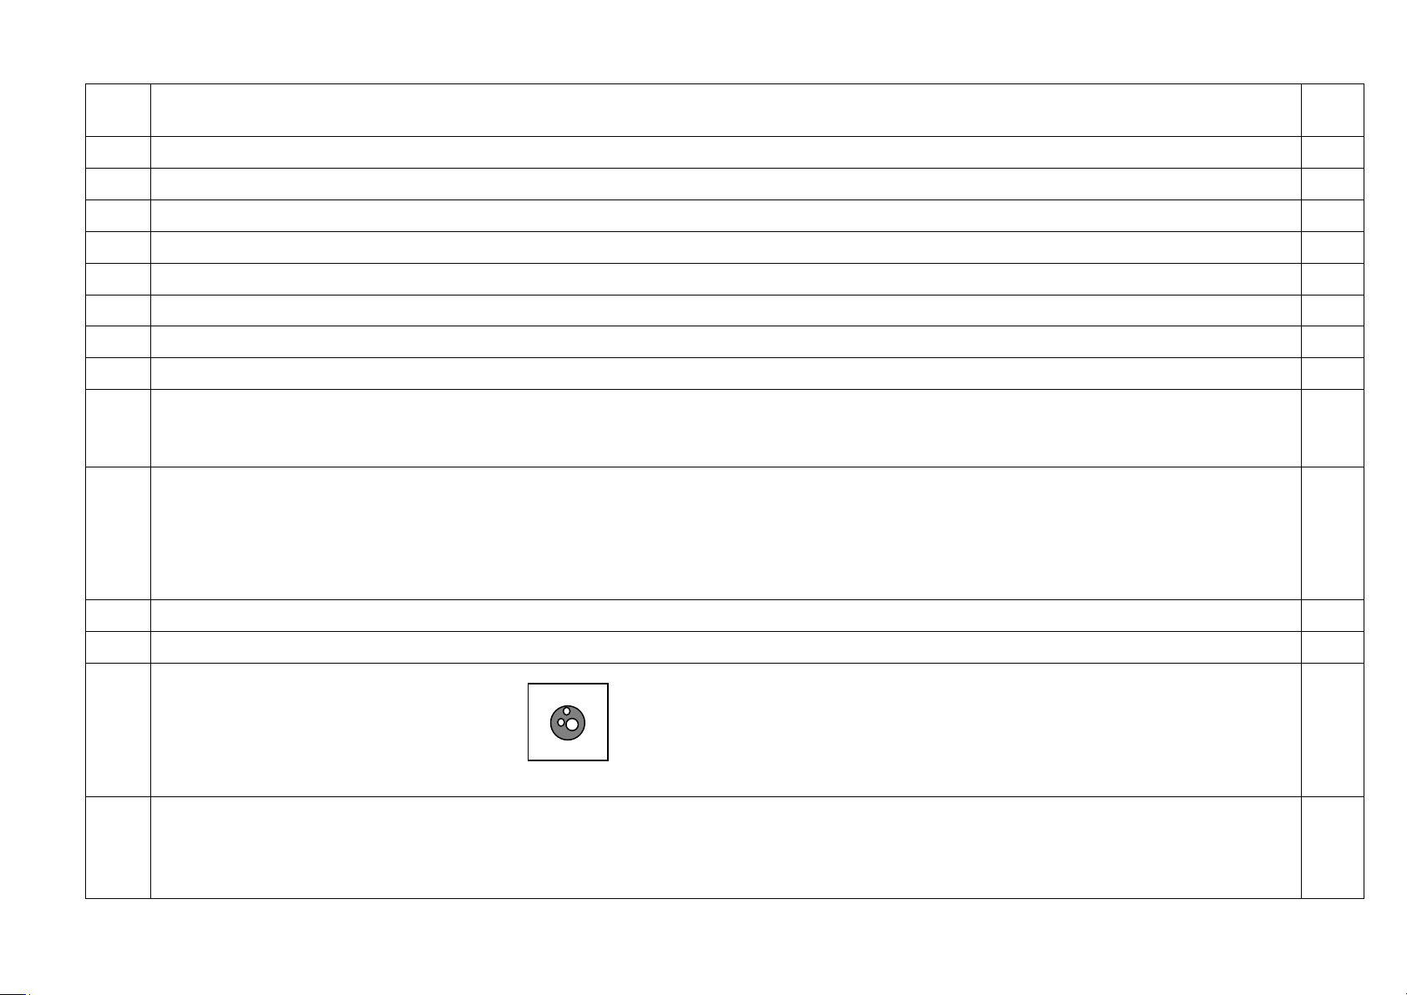Click the gray circular icon with three holes
The height and width of the screenshot is (995, 1407).
[568, 723]
